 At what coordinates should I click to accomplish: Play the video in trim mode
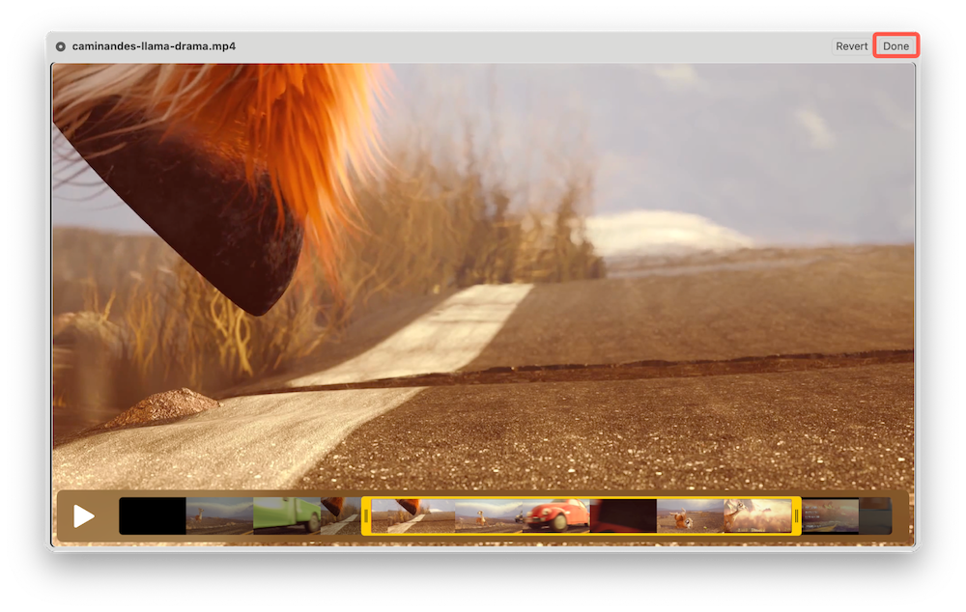pos(84,516)
